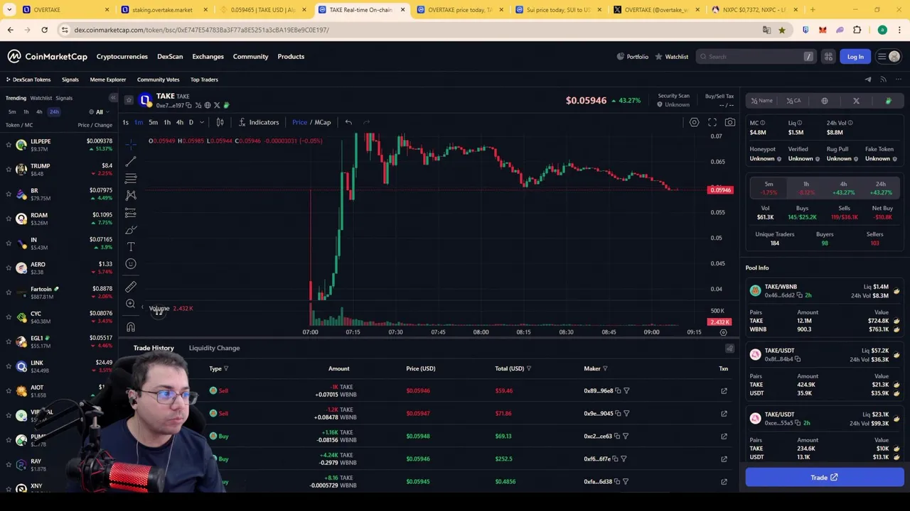
Task: Select the trend line drawing tool
Action: pyautogui.click(x=131, y=162)
